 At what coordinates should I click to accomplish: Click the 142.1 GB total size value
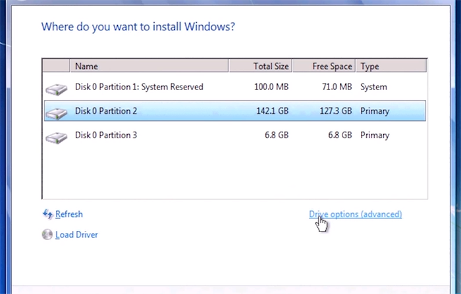[272, 111]
